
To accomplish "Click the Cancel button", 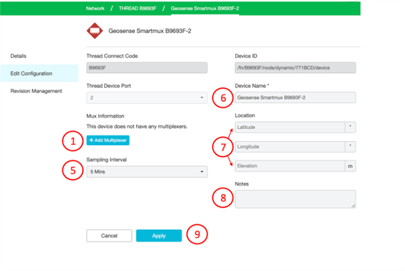I will coord(109,236).
